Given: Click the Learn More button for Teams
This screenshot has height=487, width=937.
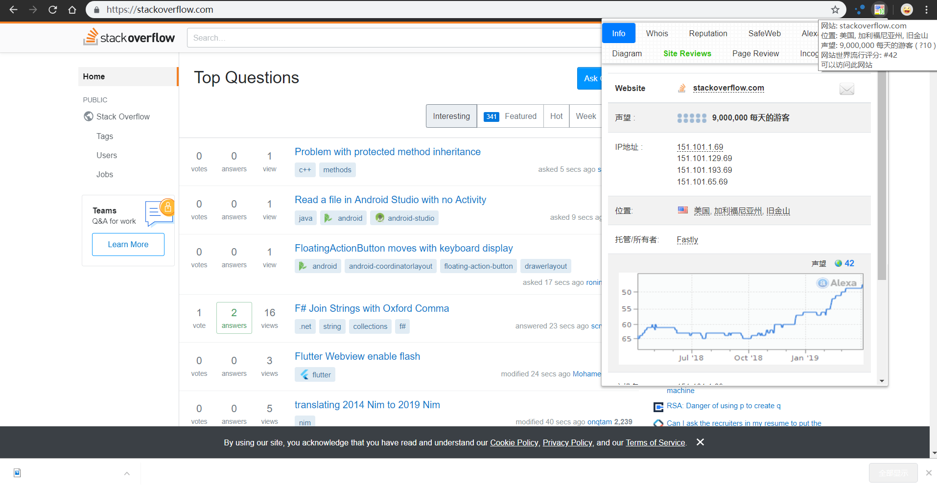Looking at the screenshot, I should point(128,244).
